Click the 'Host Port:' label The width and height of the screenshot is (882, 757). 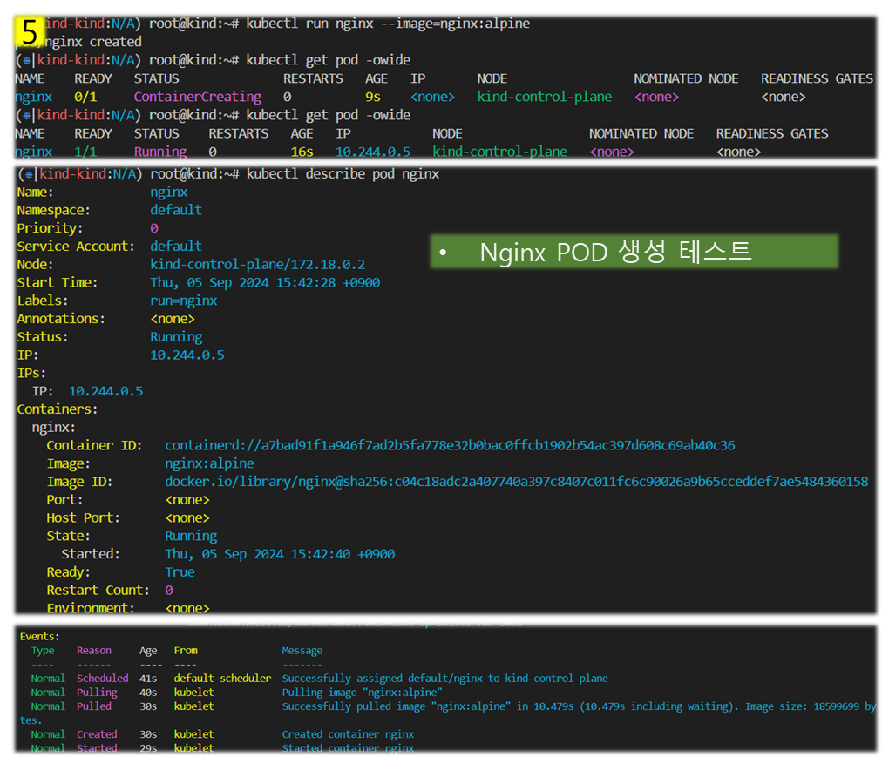coord(84,517)
